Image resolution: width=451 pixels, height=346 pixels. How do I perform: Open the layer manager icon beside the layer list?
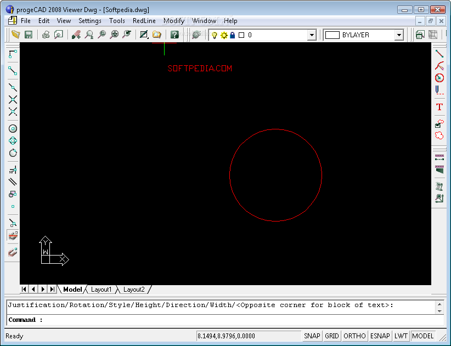[x=196, y=35]
